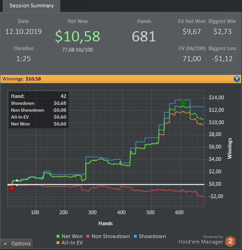The image size is (242, 250).
Task: Select the Biggest Loss value -$1,12
Action: (x=222, y=59)
